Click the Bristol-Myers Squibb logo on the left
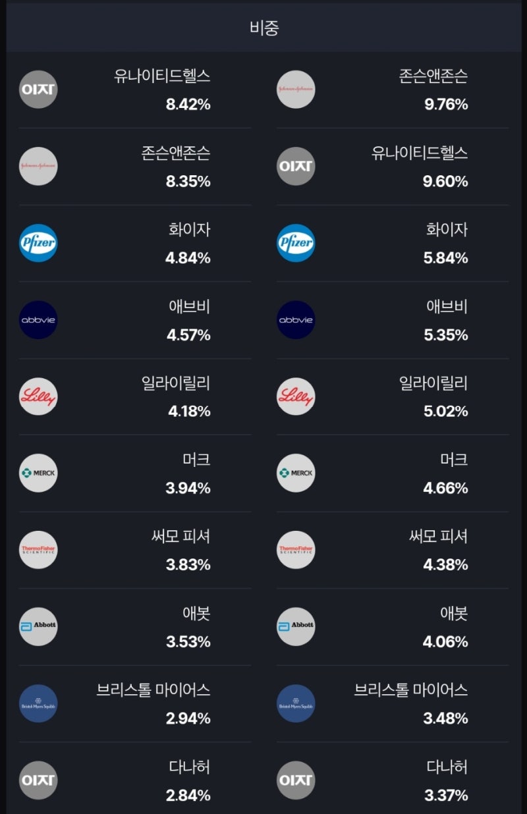Image resolution: width=527 pixels, height=814 pixels. pyautogui.click(x=38, y=703)
